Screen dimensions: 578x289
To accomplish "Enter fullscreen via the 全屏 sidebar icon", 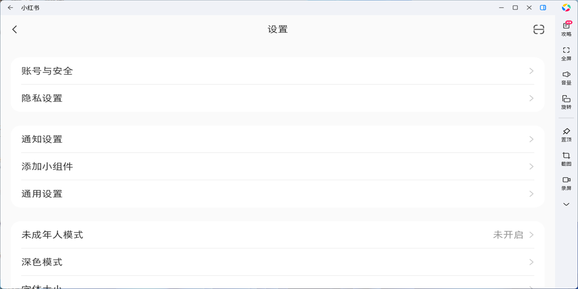I will 566,53.
